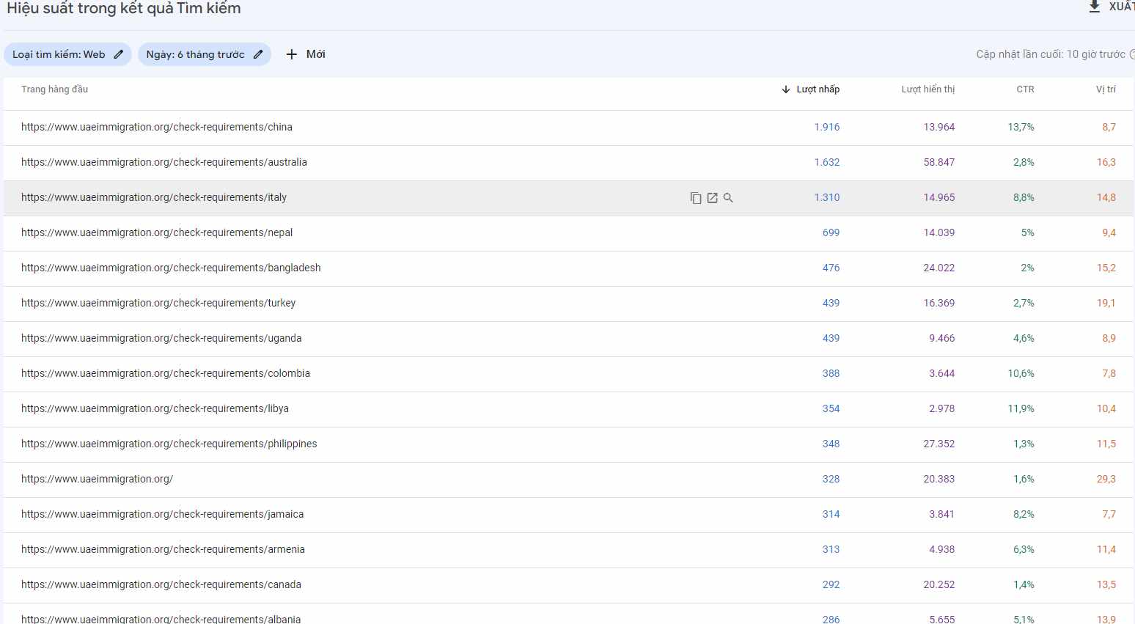This screenshot has width=1135, height=624.
Task: Sort by CTR column header
Action: click(x=1025, y=89)
